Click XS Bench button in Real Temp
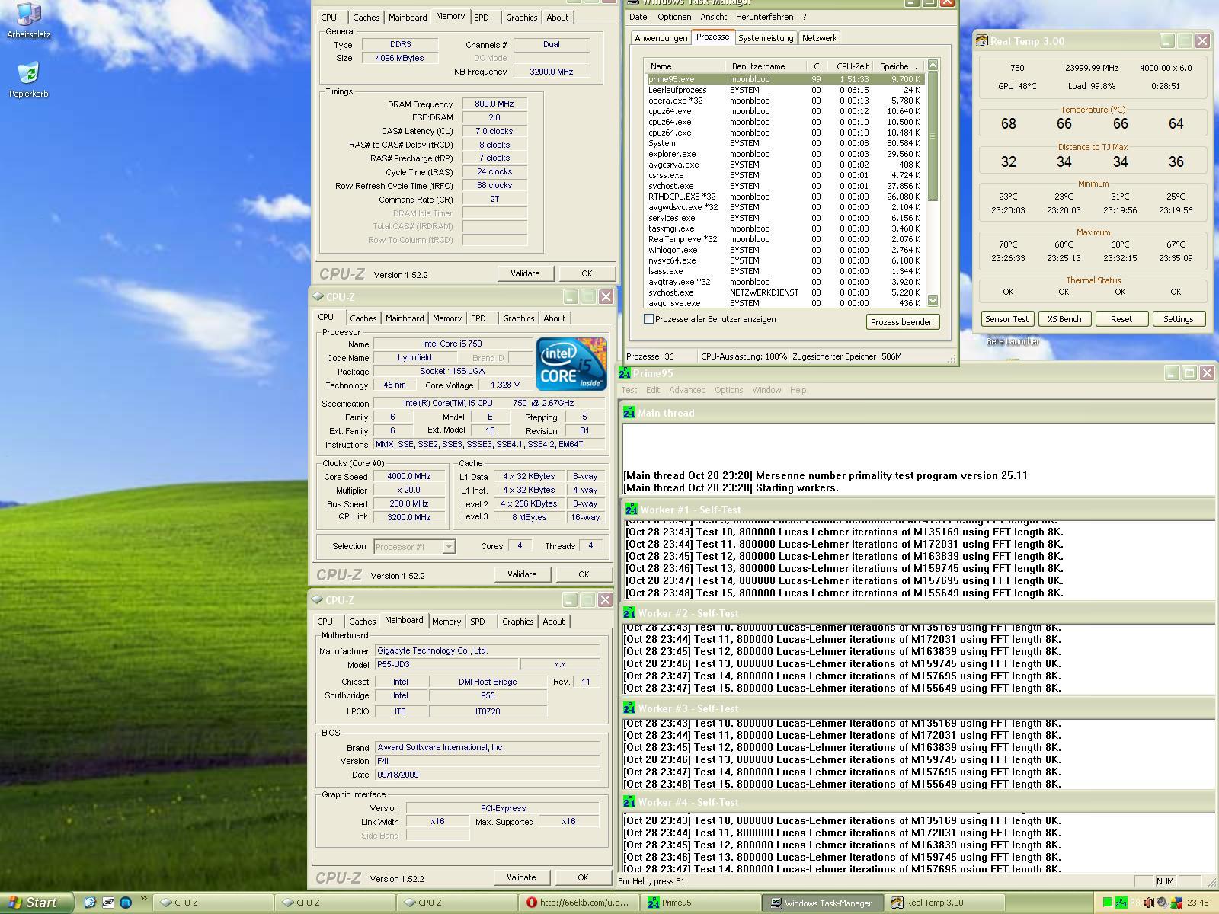The width and height of the screenshot is (1219, 914). pyautogui.click(x=1064, y=319)
